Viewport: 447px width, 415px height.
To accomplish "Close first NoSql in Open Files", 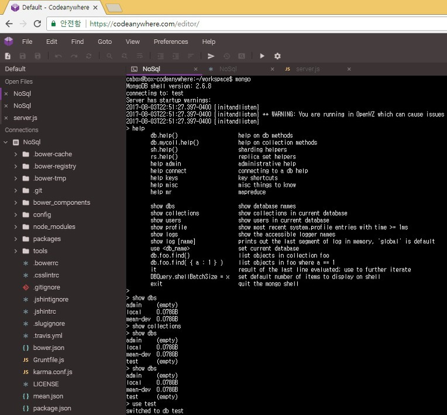I will 6,94.
